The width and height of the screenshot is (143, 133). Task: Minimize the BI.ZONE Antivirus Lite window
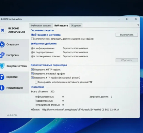point(119,19)
